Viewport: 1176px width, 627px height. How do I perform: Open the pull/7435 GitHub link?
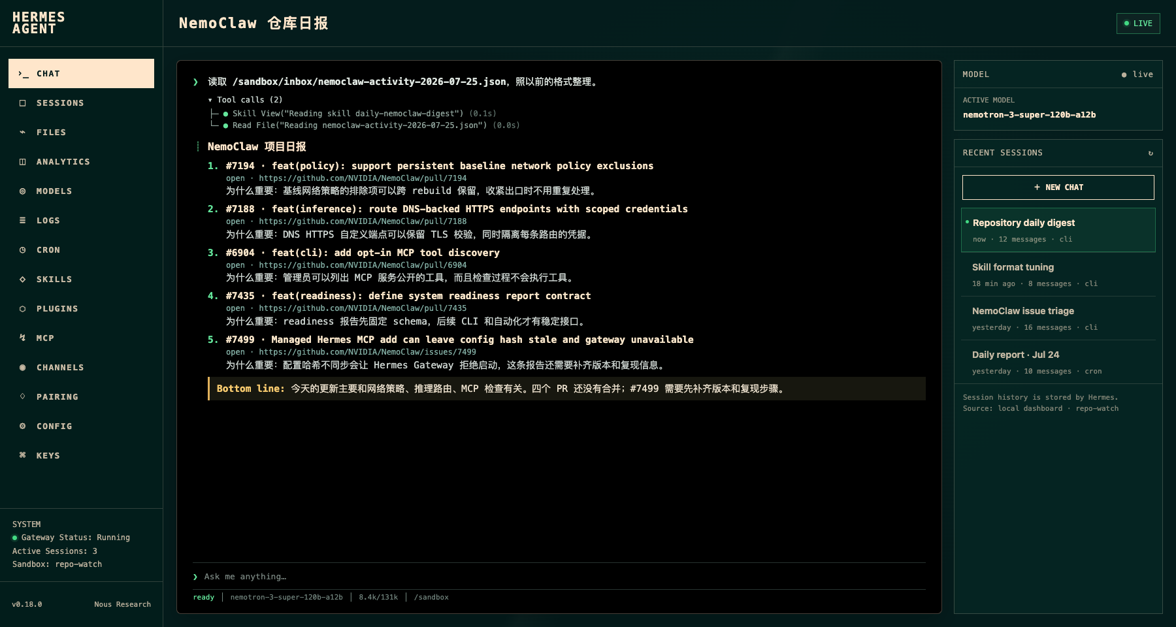pos(363,308)
